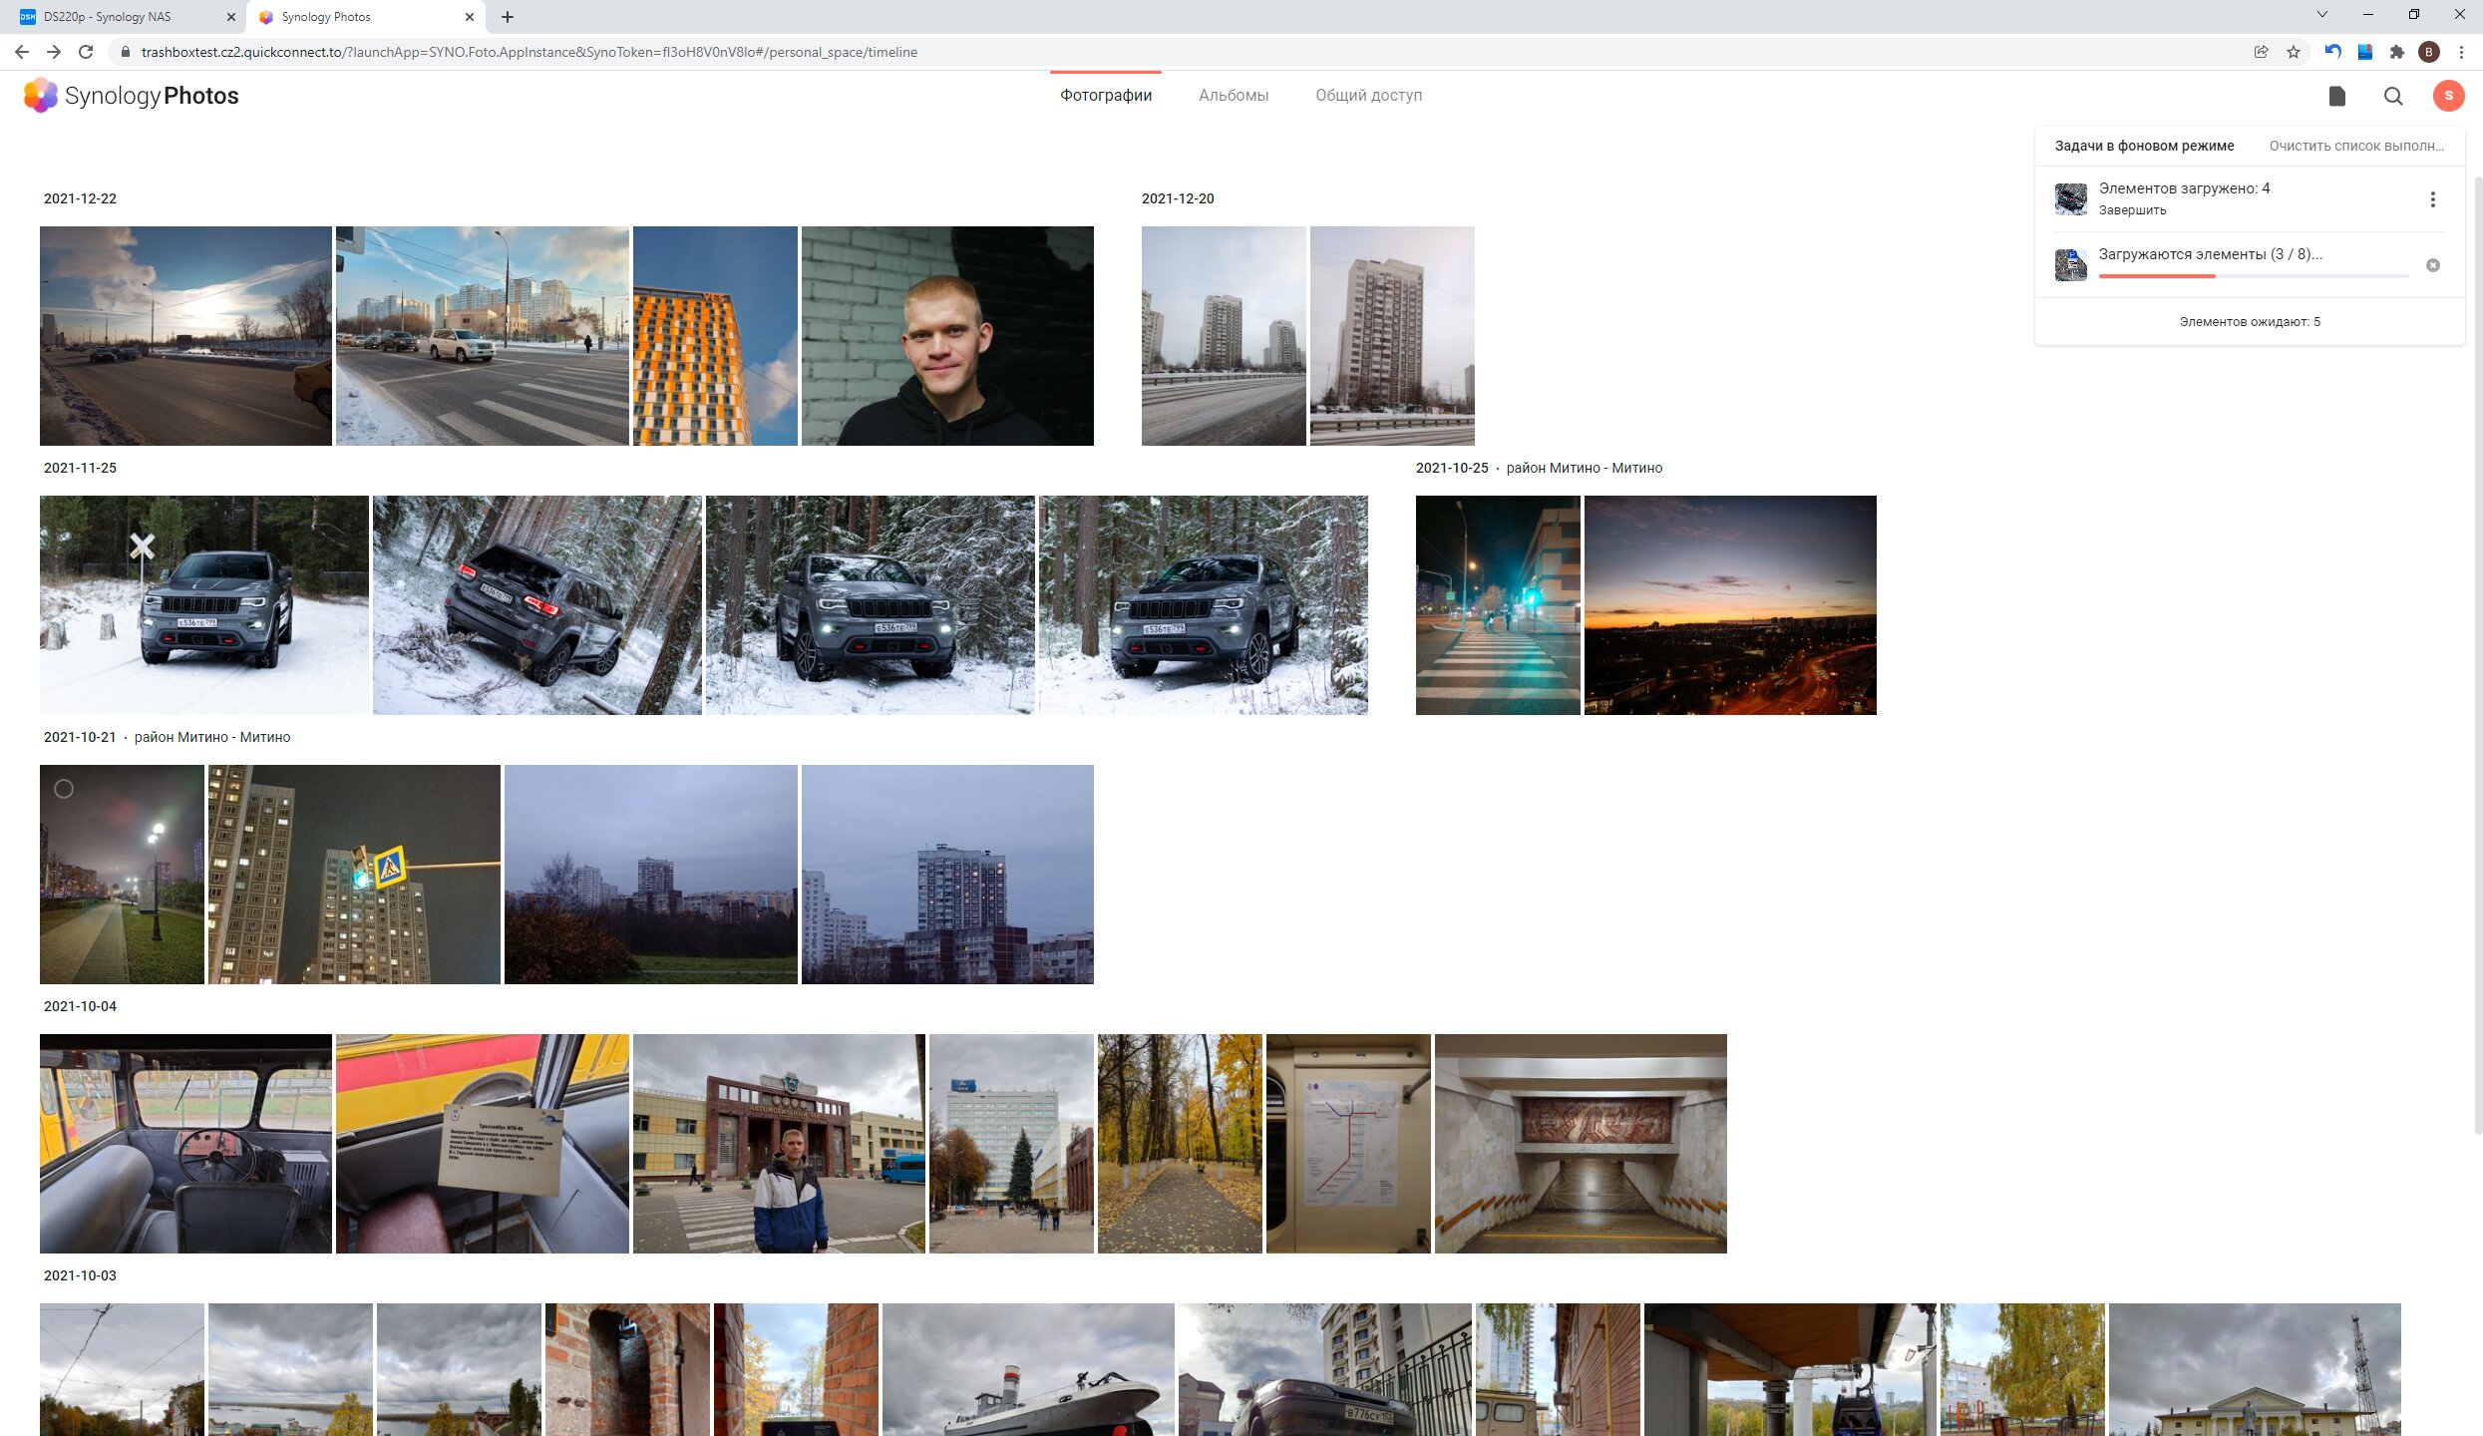Open the jeep rear view in snow photo

pyautogui.click(x=537, y=605)
